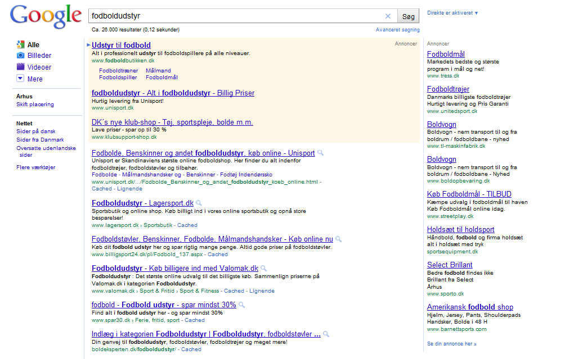Open Boldvogn boldopbevaring.dk ad

coord(442,160)
